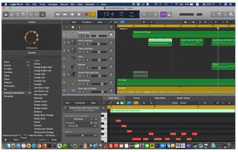The width and height of the screenshot is (238, 152).
Task: Go to beginning with the transport button
Action: coord(72,15)
